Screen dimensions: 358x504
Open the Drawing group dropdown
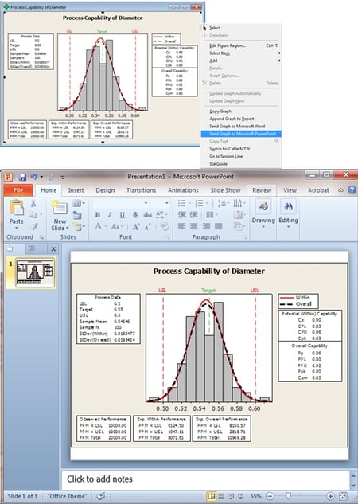pos(263,215)
